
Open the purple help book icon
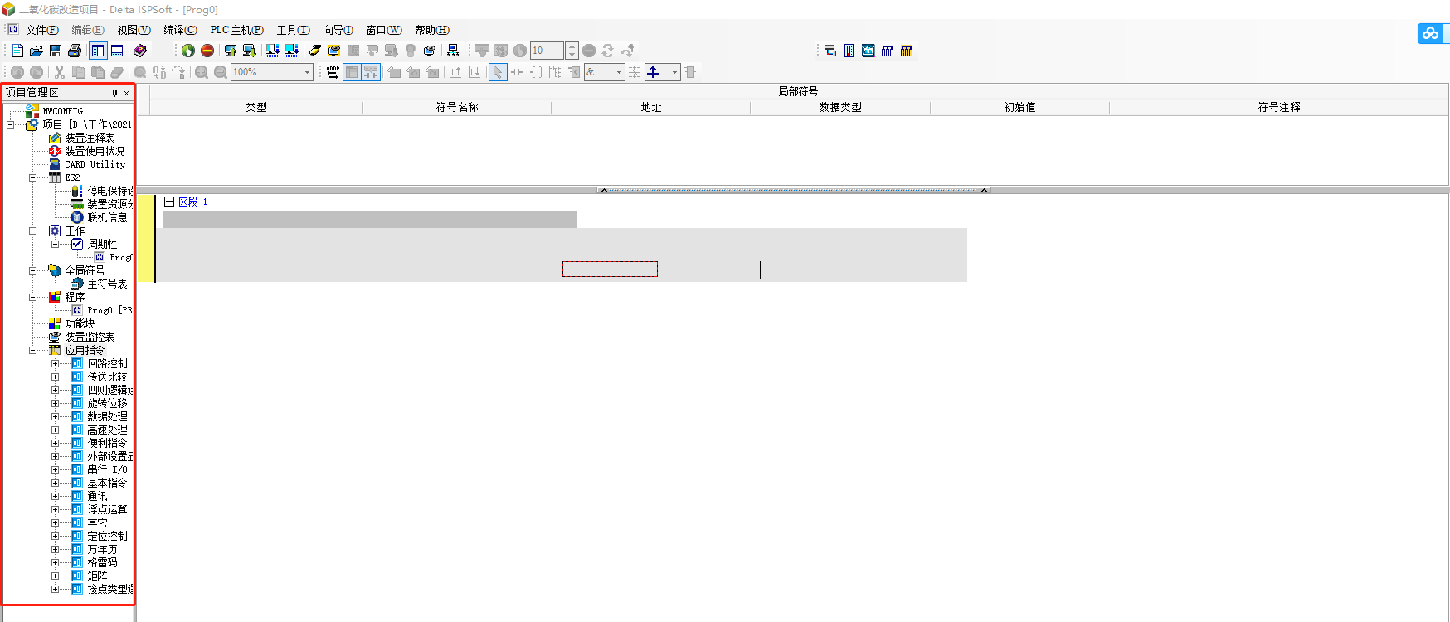(140, 51)
